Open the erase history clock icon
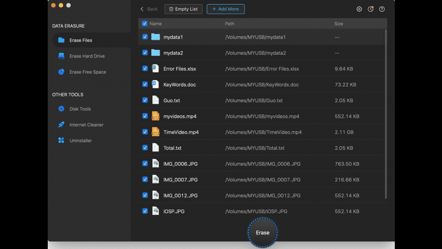 pos(371,9)
